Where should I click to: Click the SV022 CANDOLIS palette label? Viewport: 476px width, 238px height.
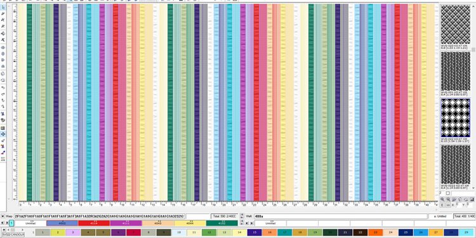point(13,234)
